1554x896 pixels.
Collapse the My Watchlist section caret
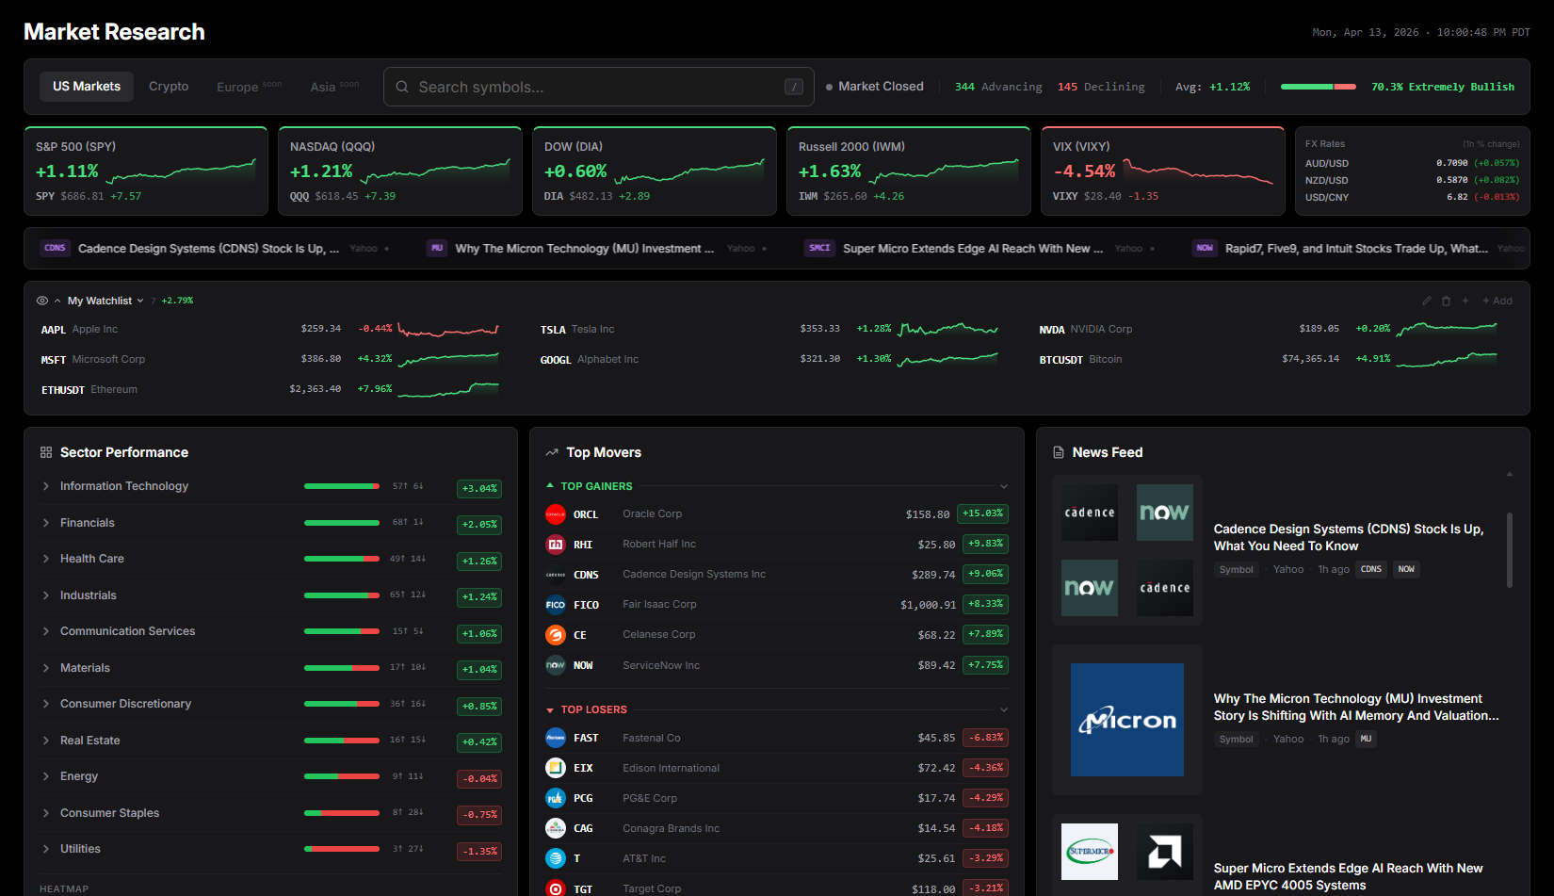[57, 301]
